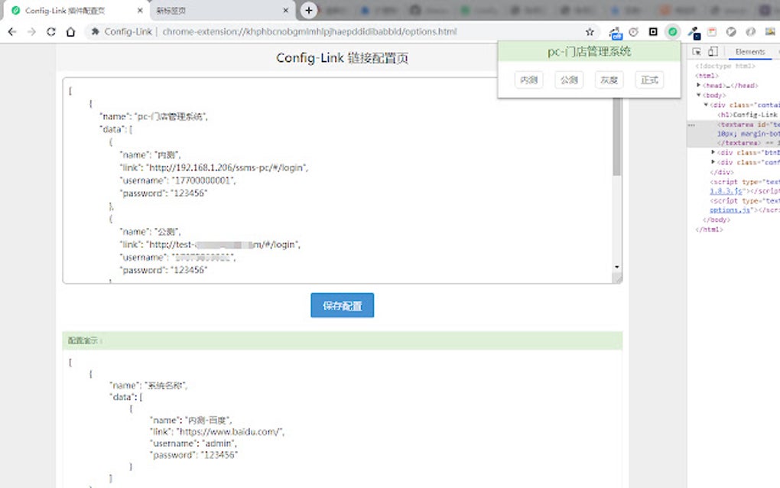Open a new browser tab

309,10
